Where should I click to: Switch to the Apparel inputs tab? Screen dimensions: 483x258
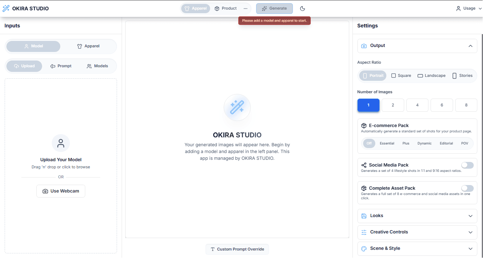pyautogui.click(x=88, y=46)
